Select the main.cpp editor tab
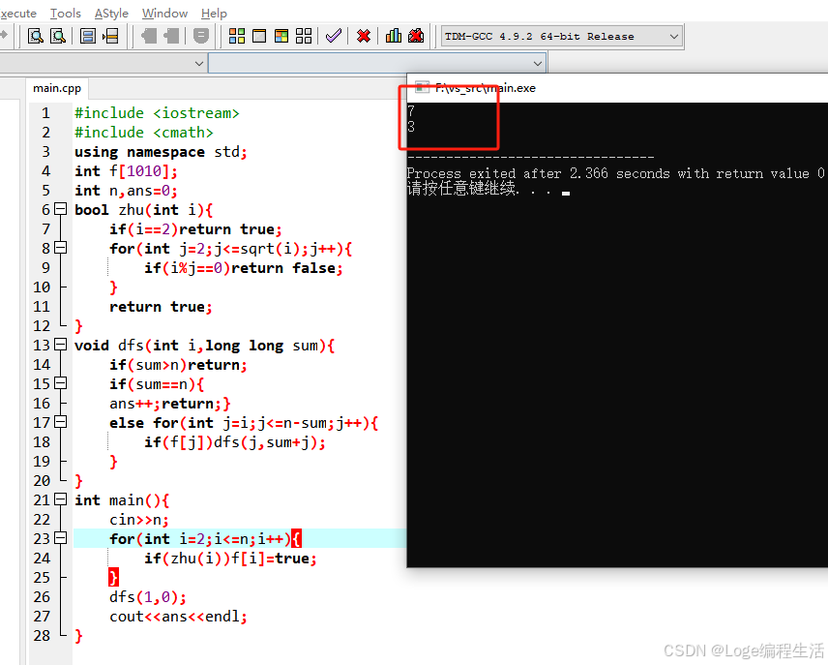This screenshot has width=828, height=665. tap(57, 88)
